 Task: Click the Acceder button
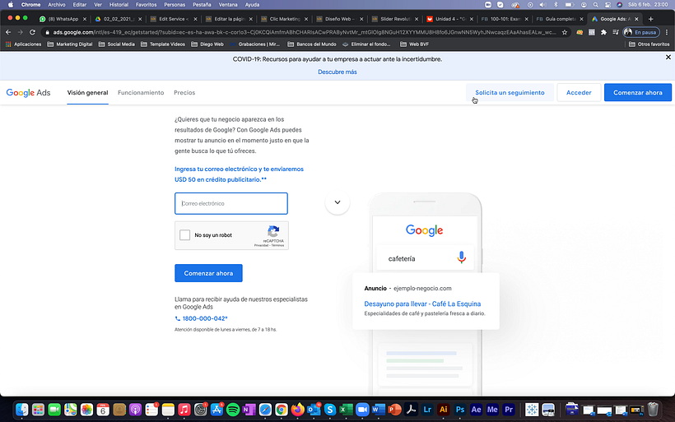click(579, 92)
